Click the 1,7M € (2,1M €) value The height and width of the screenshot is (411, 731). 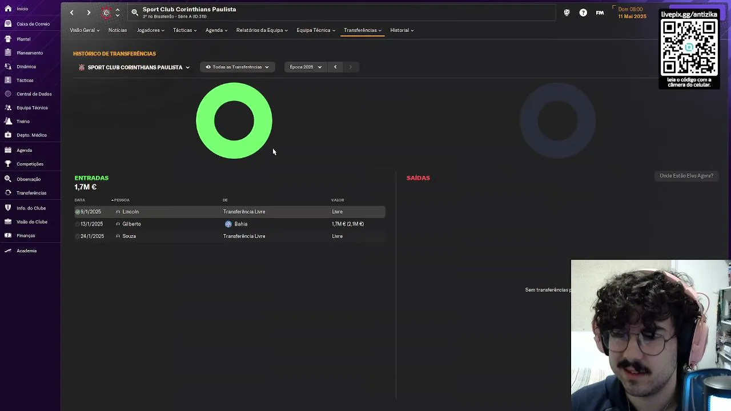(348, 224)
